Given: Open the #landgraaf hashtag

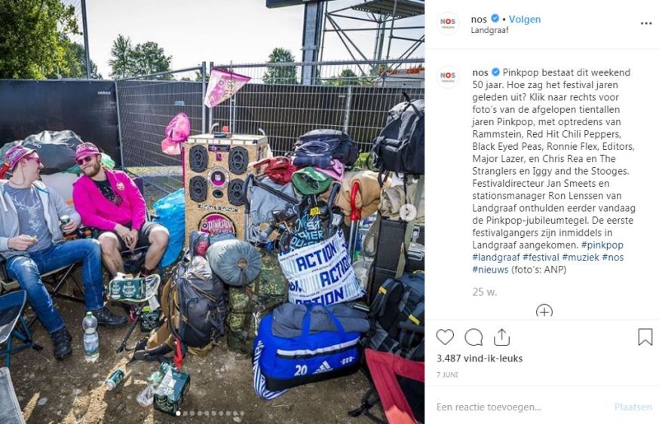Looking at the screenshot, I should pyautogui.click(x=496, y=257).
